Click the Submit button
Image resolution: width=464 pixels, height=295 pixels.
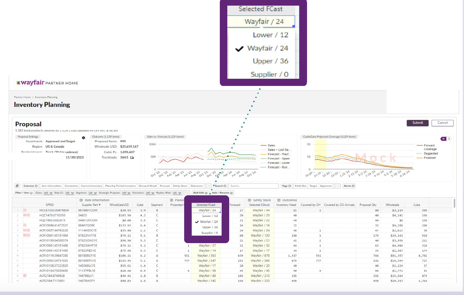417,123
